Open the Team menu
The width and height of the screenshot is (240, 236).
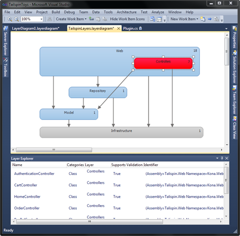point(84,12)
